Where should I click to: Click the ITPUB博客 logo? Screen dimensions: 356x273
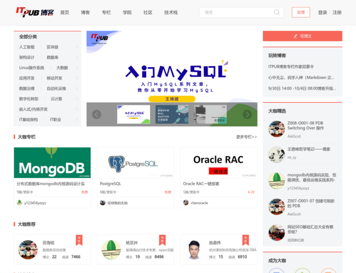tap(35, 12)
